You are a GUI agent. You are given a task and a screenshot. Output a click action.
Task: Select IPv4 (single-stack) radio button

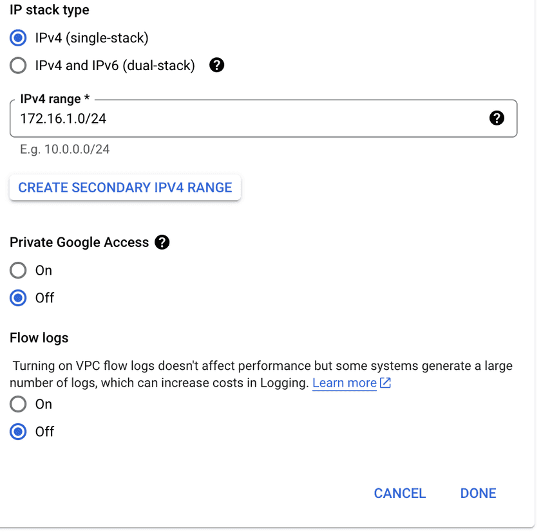tap(18, 38)
